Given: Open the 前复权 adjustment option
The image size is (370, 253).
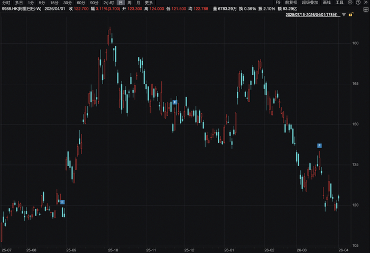Looking at the screenshot, I should pos(291,3).
